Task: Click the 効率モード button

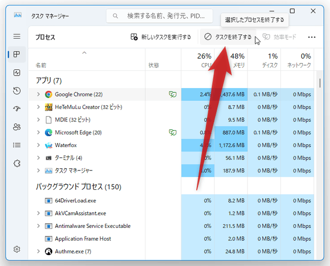Action: 279,37
